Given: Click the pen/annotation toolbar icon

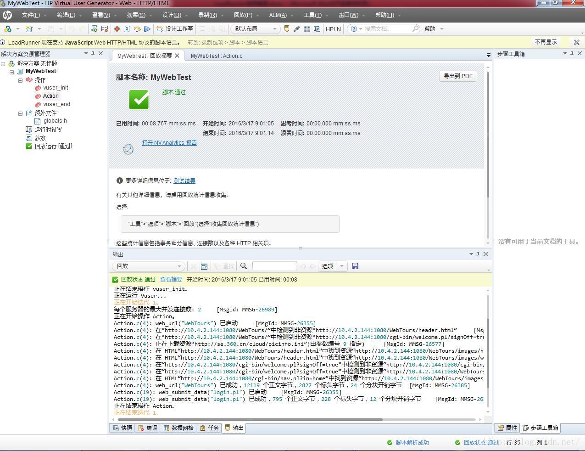Looking at the screenshot, I should 297,29.
